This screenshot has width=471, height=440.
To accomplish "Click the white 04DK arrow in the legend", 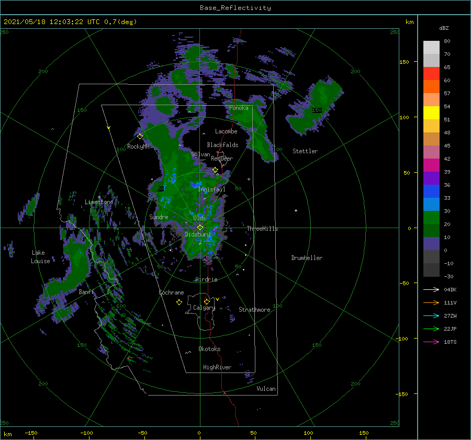I will (x=431, y=289).
